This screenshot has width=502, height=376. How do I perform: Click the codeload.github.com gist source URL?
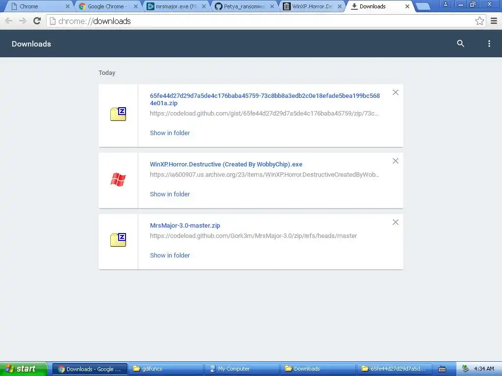click(x=264, y=113)
